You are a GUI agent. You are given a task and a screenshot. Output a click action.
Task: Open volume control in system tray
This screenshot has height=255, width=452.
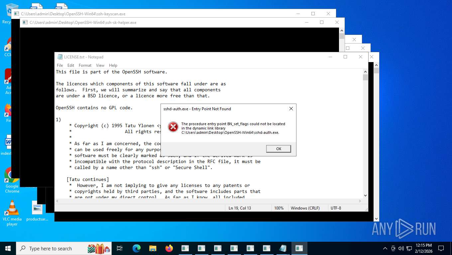[x=401, y=248]
